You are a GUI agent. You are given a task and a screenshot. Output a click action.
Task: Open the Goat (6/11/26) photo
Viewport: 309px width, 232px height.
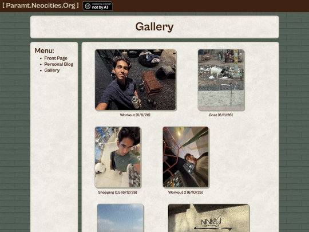point(221,80)
